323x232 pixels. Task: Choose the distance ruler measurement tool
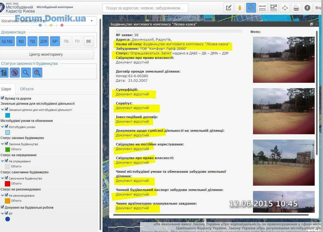click(x=262, y=8)
